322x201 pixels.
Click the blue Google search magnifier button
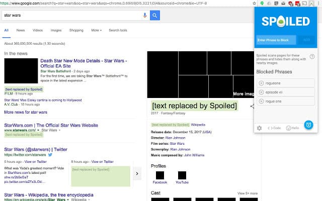click(155, 16)
